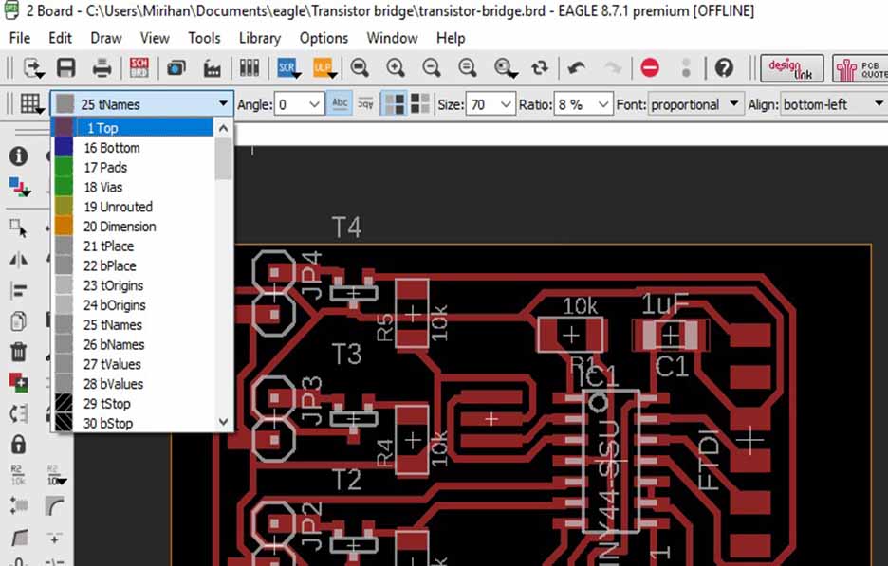This screenshot has height=566, width=888.
Task: Open the Help menu
Action: (x=451, y=38)
